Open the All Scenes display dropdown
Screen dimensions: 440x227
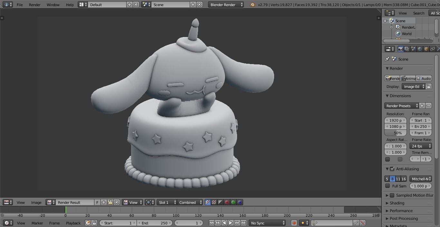[x=435, y=13]
